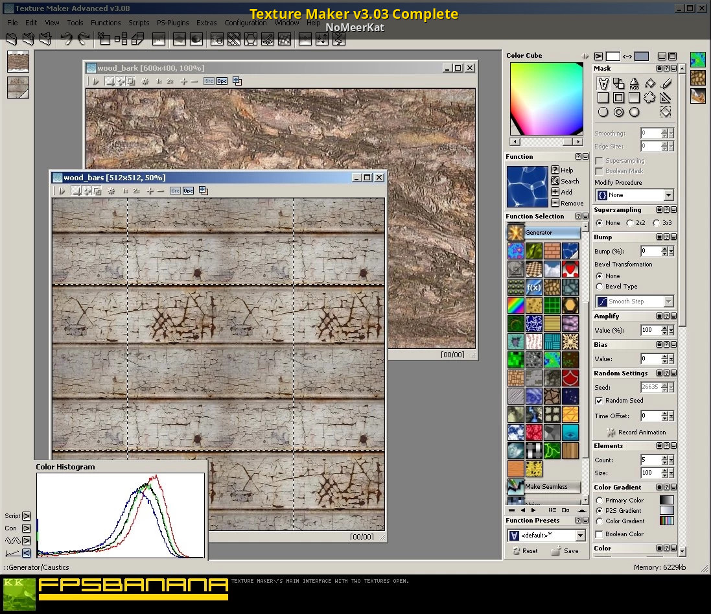This screenshot has height=614, width=711.
Task: Choose the f(x) function icon
Action: (x=533, y=287)
